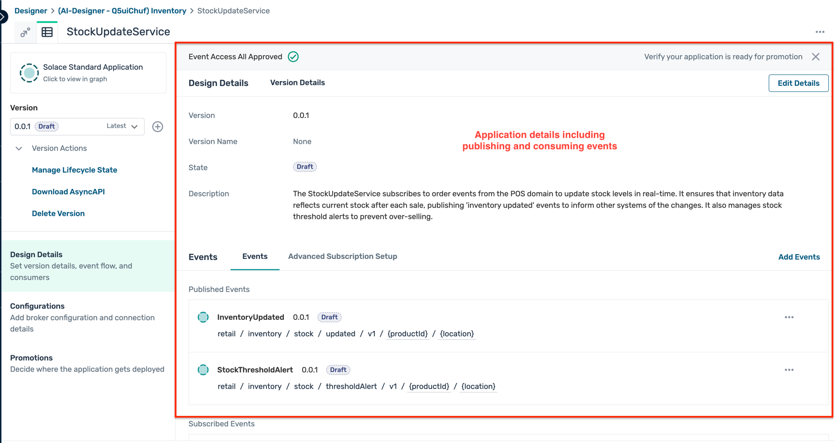Expand the left navigation sidebar arrow
835x443 pixels.
point(3,17)
